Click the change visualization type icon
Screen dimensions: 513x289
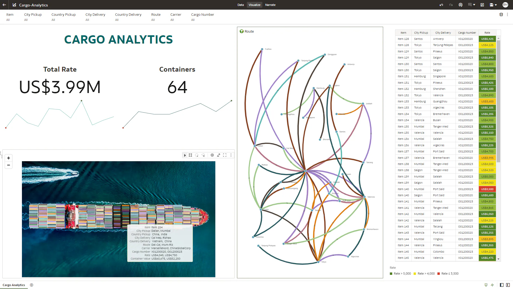219,155
